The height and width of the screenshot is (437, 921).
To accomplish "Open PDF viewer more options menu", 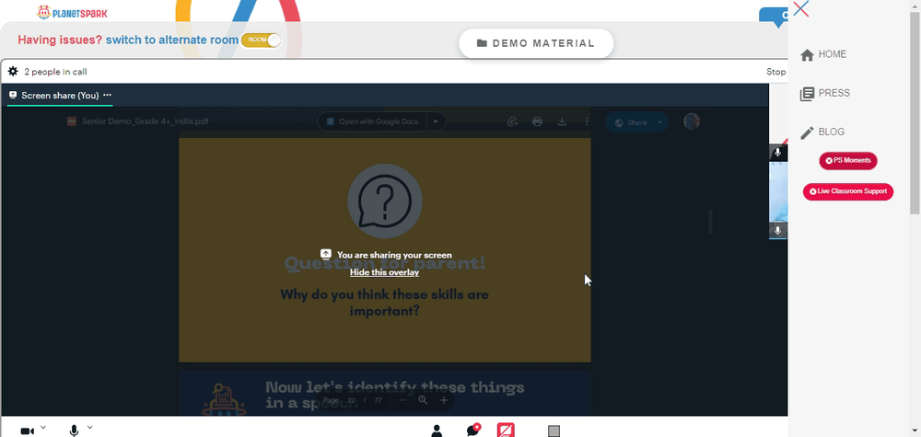I will click(586, 121).
